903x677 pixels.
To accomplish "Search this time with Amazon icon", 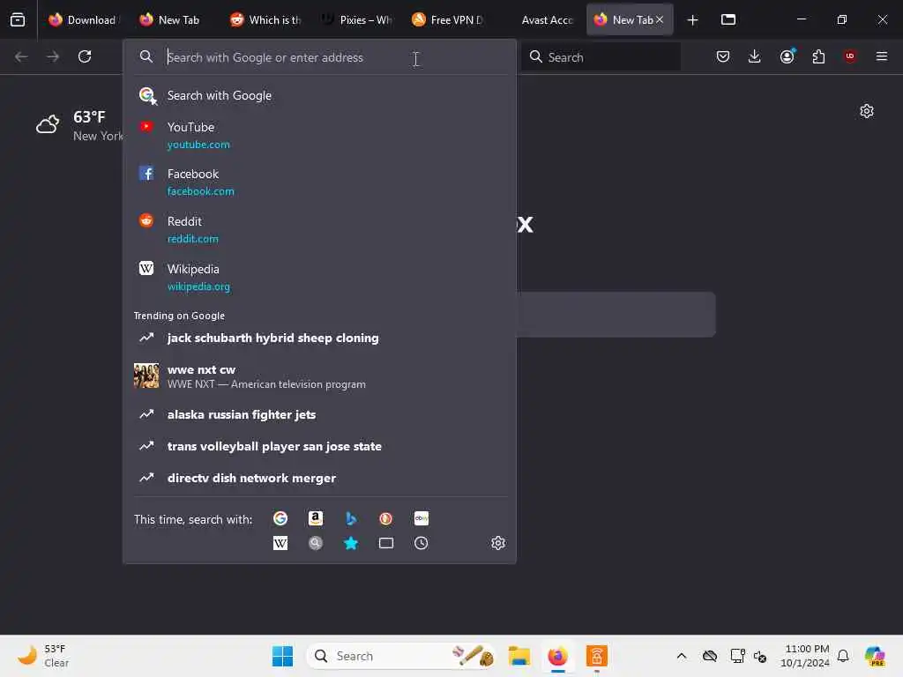I will click(316, 518).
